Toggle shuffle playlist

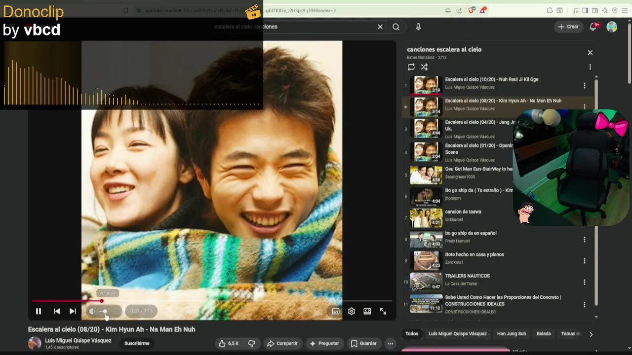point(424,67)
